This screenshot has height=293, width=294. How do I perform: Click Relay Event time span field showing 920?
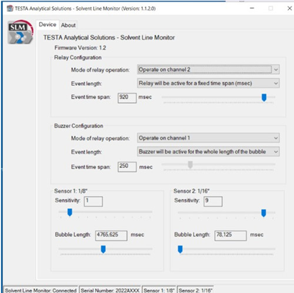click(x=127, y=98)
